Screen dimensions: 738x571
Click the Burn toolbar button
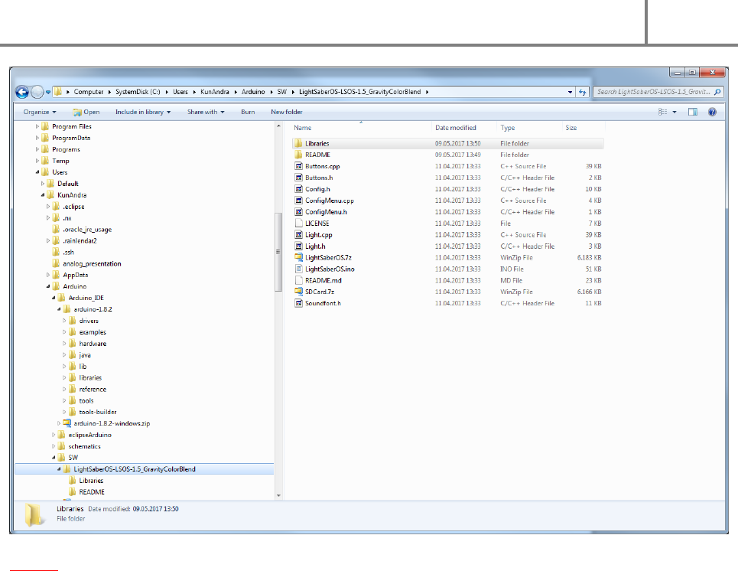(248, 112)
